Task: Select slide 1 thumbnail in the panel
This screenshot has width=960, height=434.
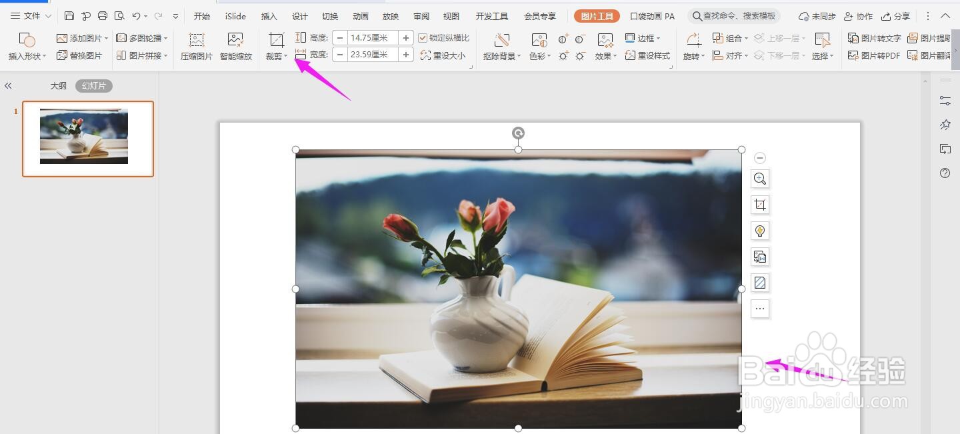Action: [88, 139]
